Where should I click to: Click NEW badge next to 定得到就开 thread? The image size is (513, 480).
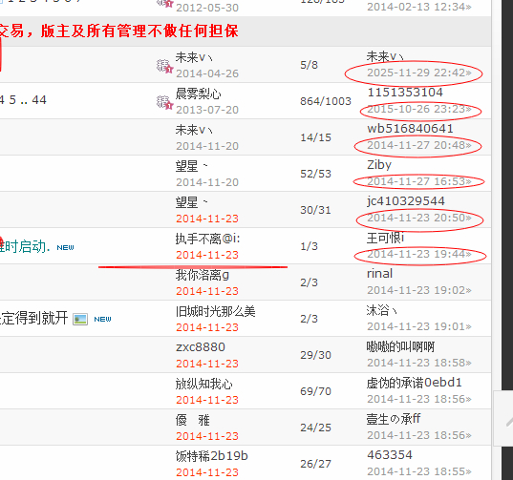tap(102, 320)
